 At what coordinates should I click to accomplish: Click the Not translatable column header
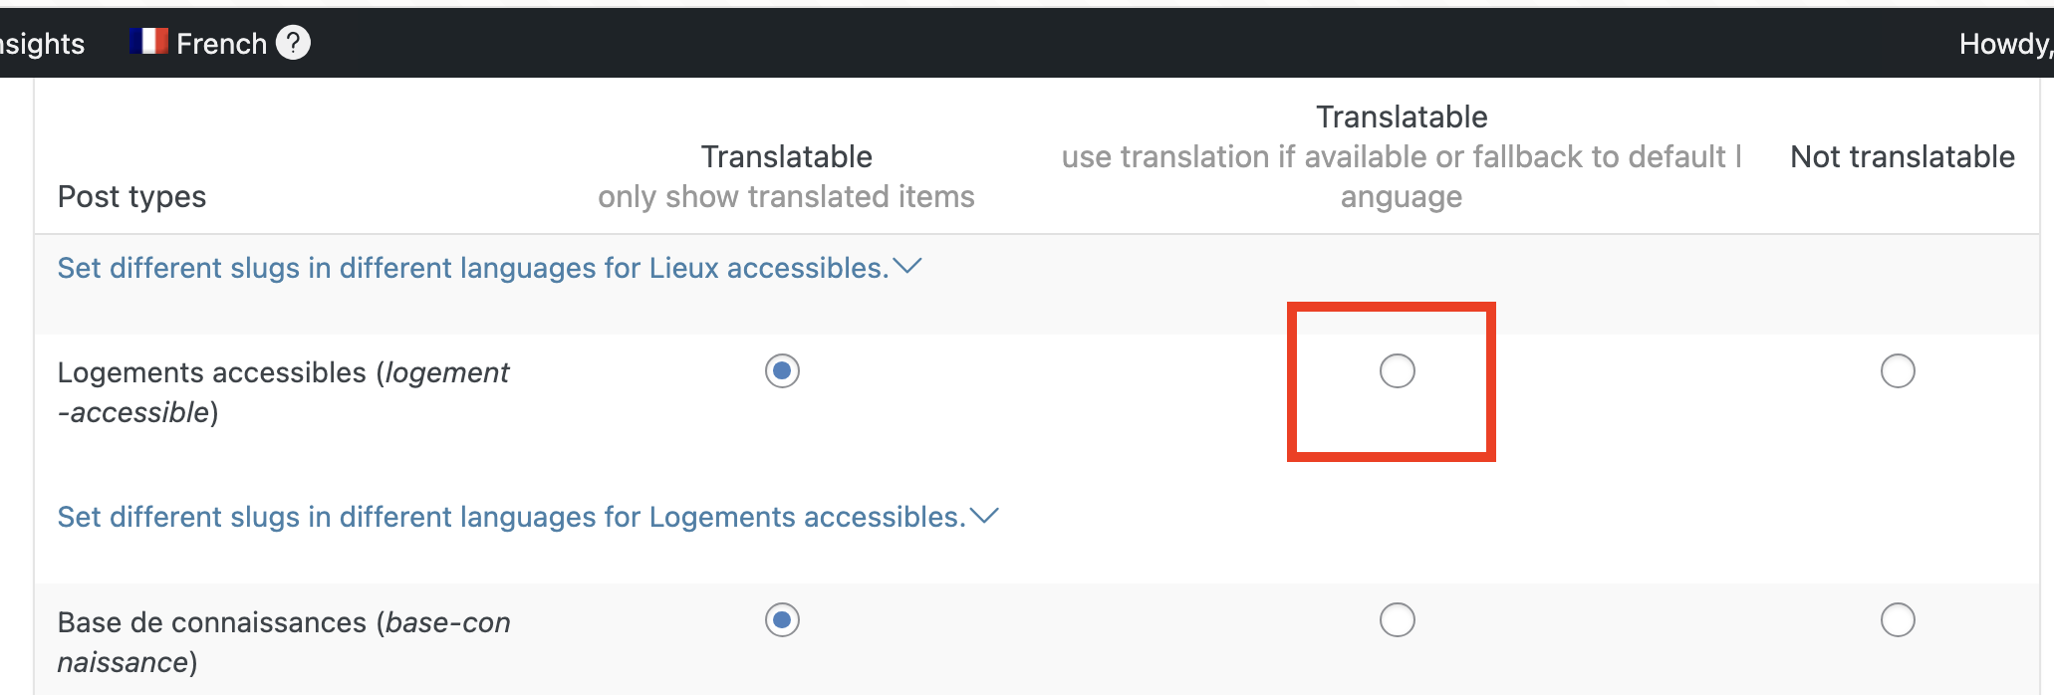1902,156
